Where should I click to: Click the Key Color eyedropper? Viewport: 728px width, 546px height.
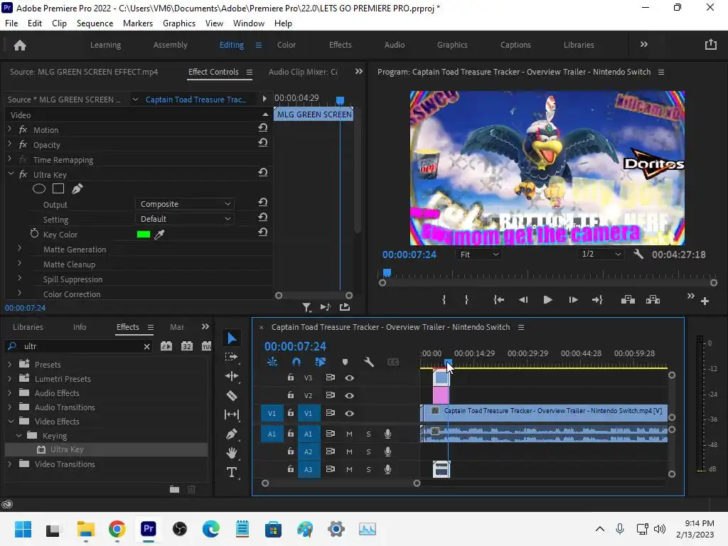(159, 235)
